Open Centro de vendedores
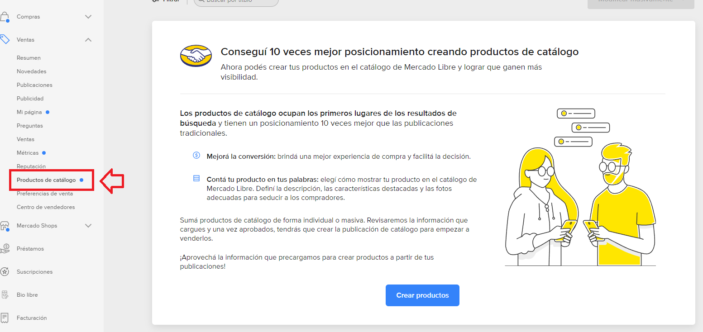Screen dimensions: 703x332 46,207
